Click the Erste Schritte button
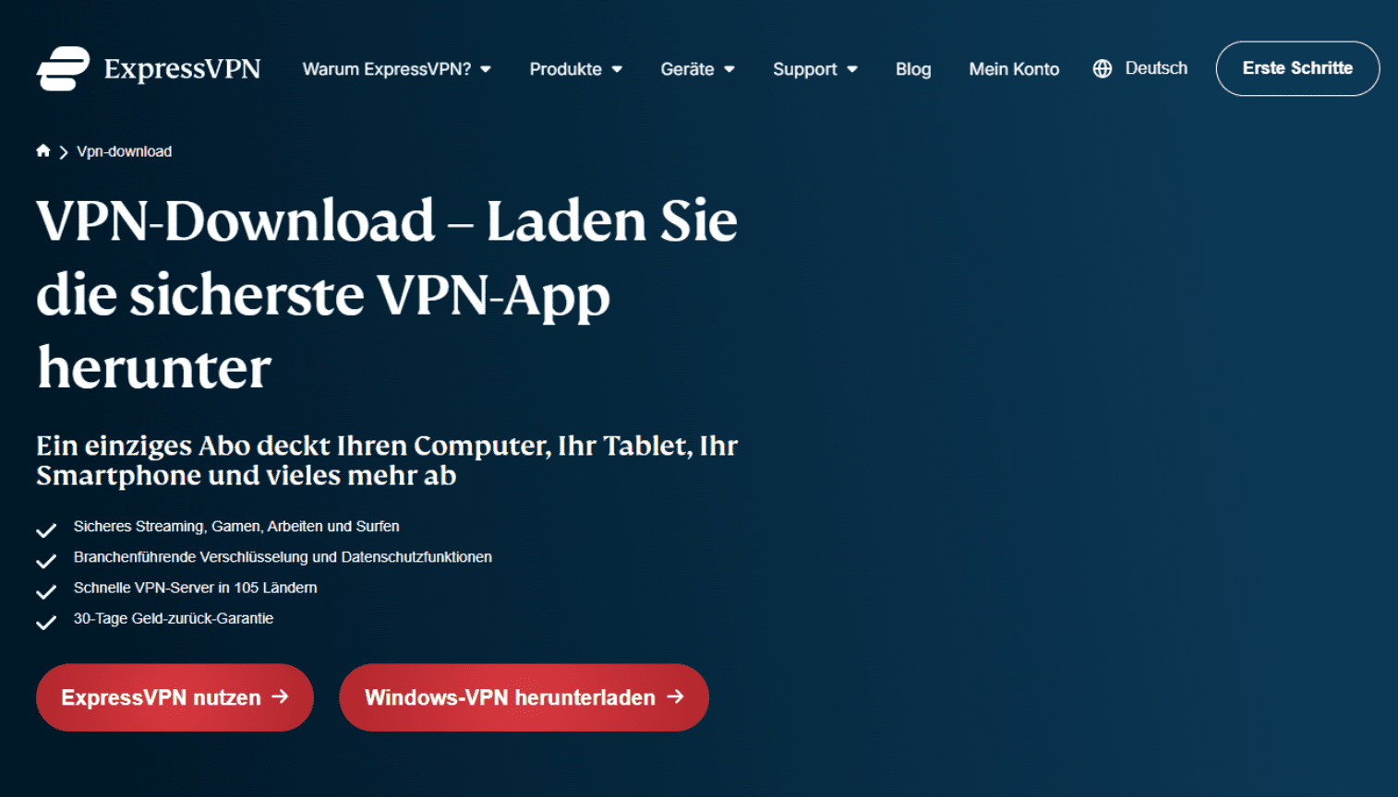1398x797 pixels. (1297, 68)
